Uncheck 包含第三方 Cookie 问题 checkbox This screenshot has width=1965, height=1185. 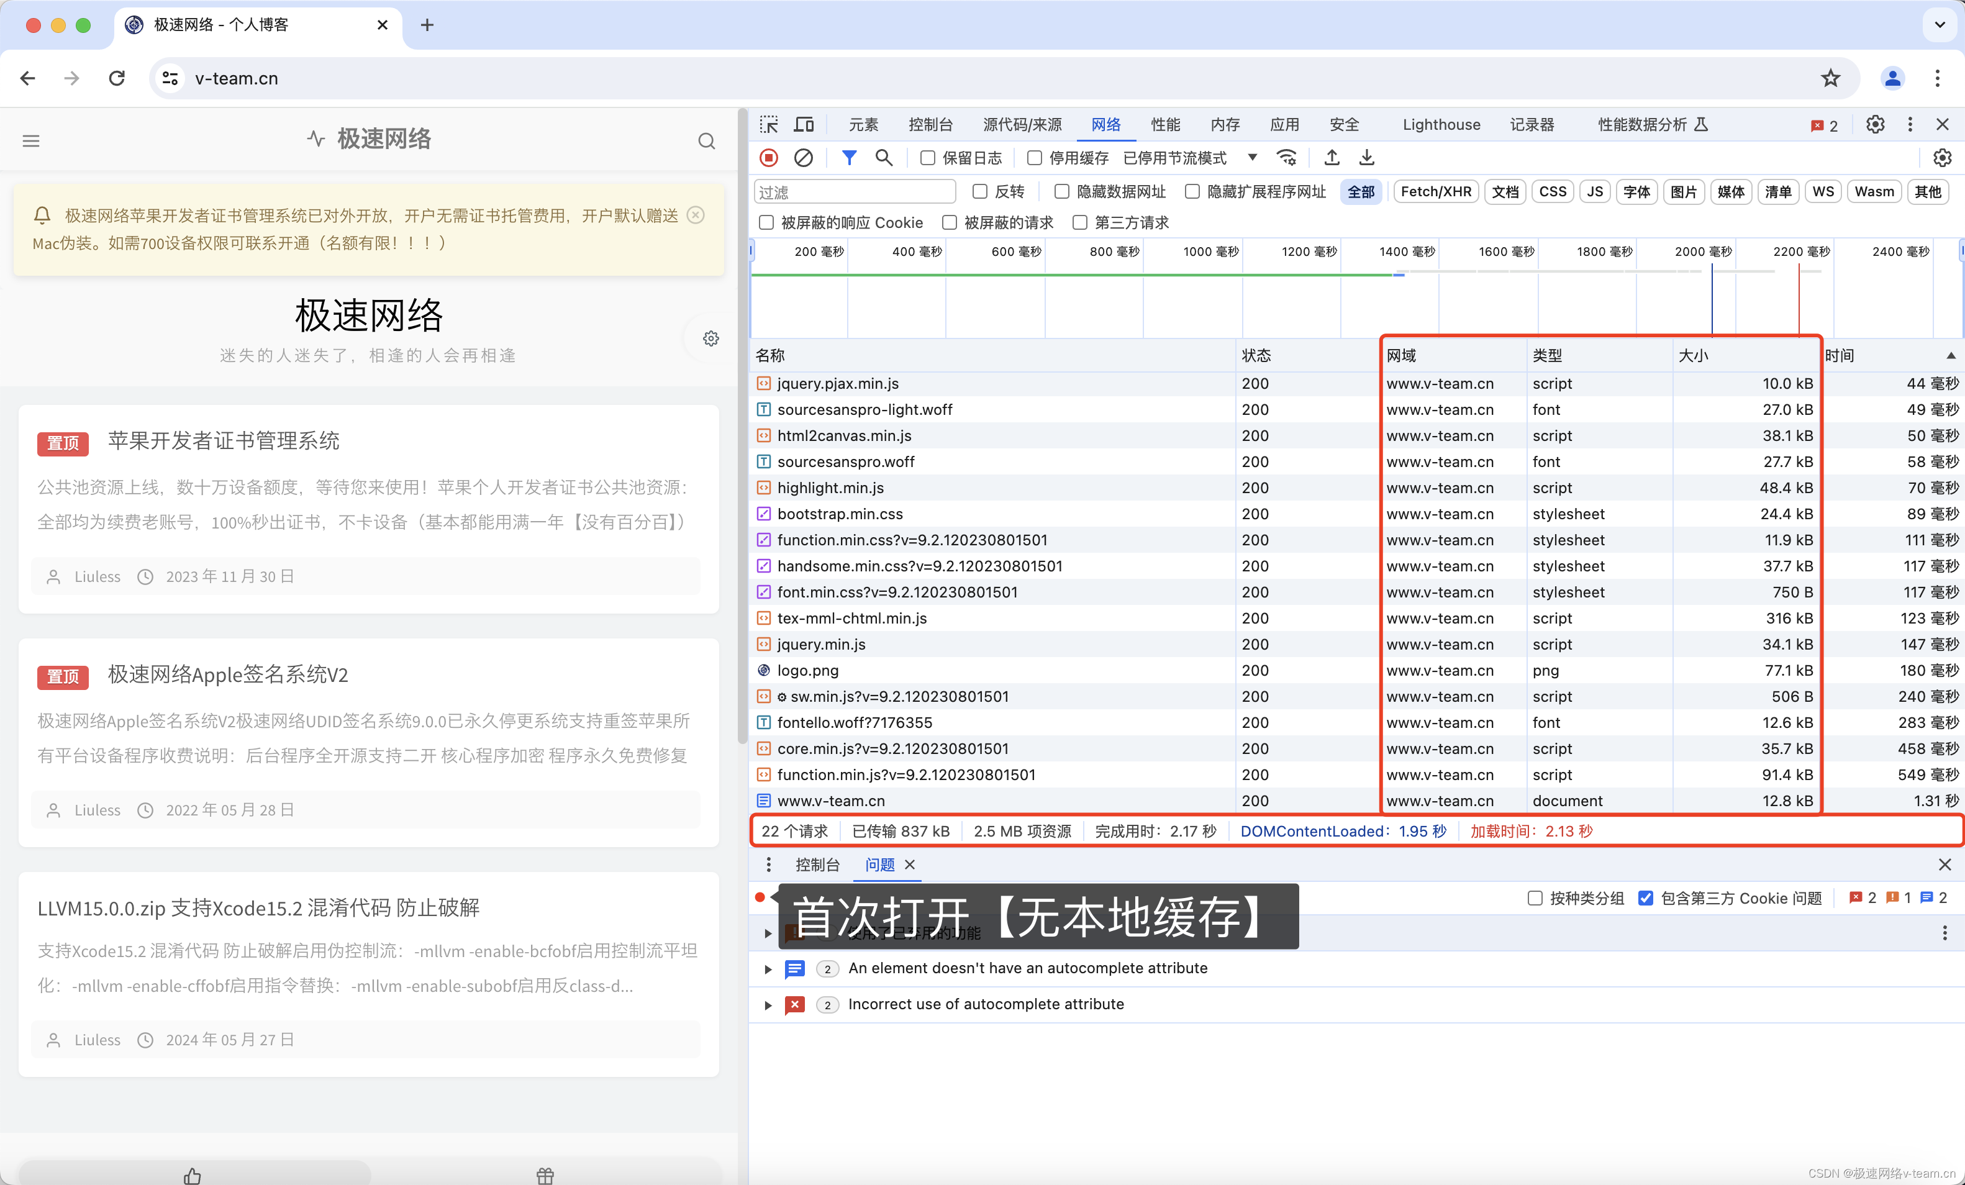[x=1645, y=898]
